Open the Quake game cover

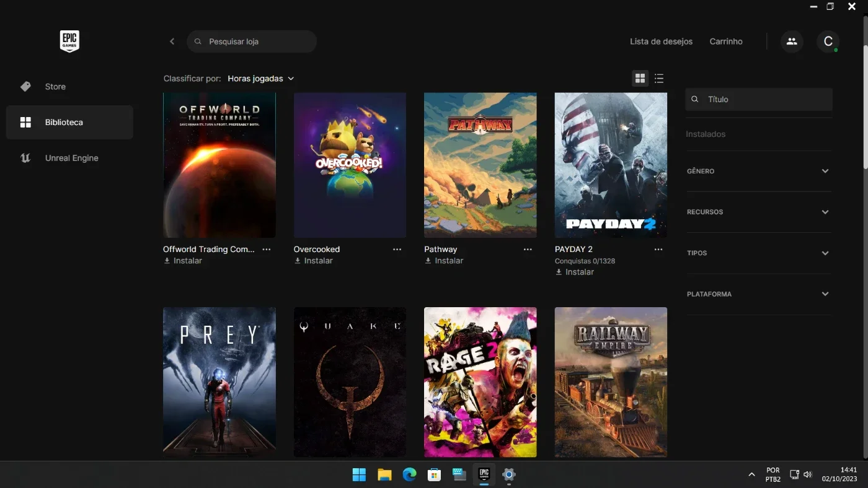(350, 382)
